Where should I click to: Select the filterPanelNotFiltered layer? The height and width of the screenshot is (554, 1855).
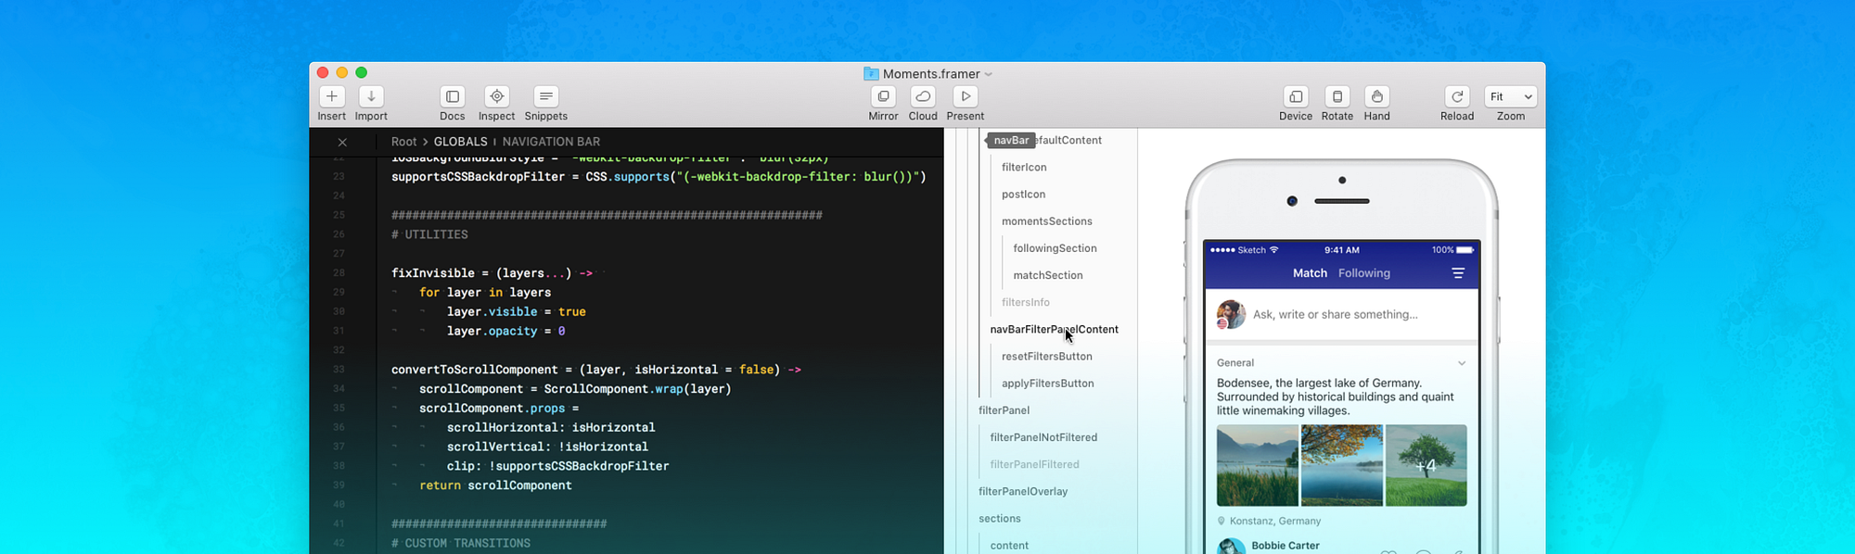tap(1043, 437)
